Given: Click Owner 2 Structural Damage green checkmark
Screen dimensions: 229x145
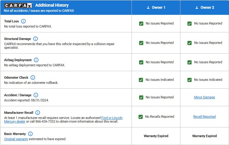Looking at the screenshot, I should [x=190, y=43].
